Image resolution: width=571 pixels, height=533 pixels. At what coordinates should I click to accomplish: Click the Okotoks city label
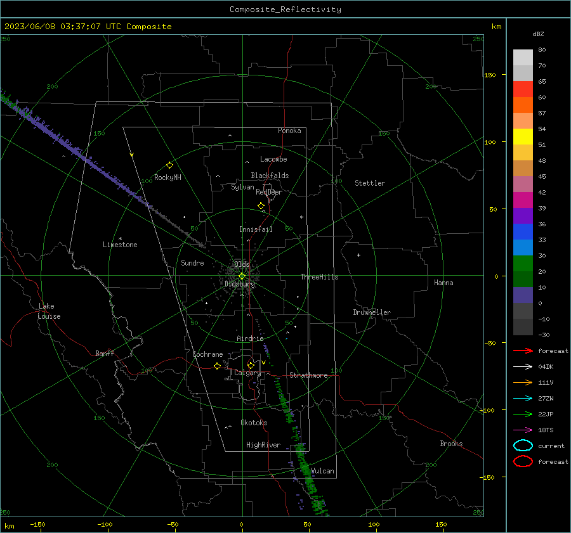point(254,423)
